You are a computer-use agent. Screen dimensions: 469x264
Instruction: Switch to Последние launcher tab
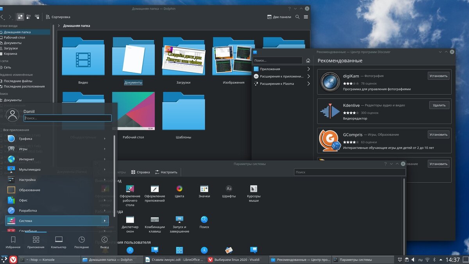point(82,242)
